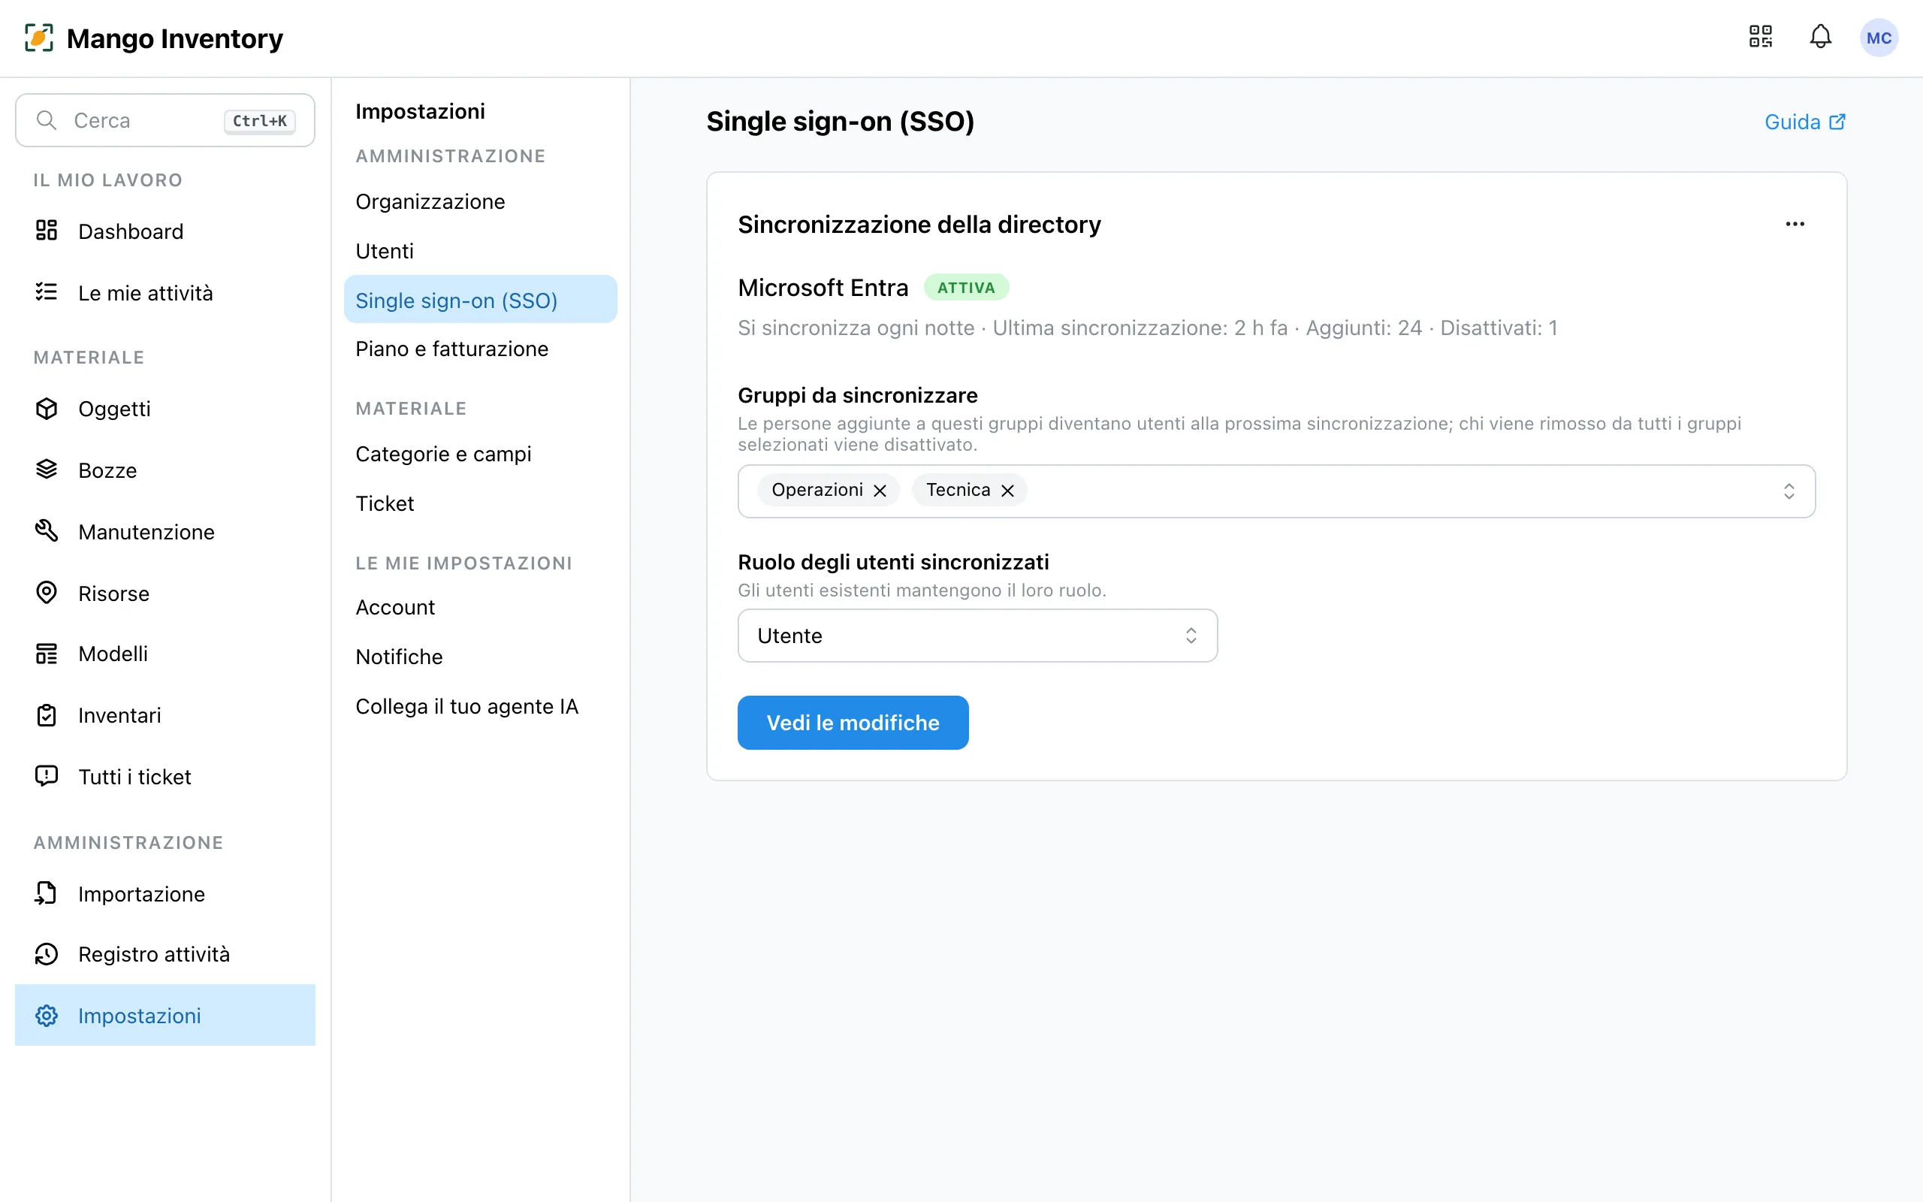Expand the Gruppi da sincronizzare selector arrows
This screenshot has height=1202, width=1923.
coord(1789,491)
